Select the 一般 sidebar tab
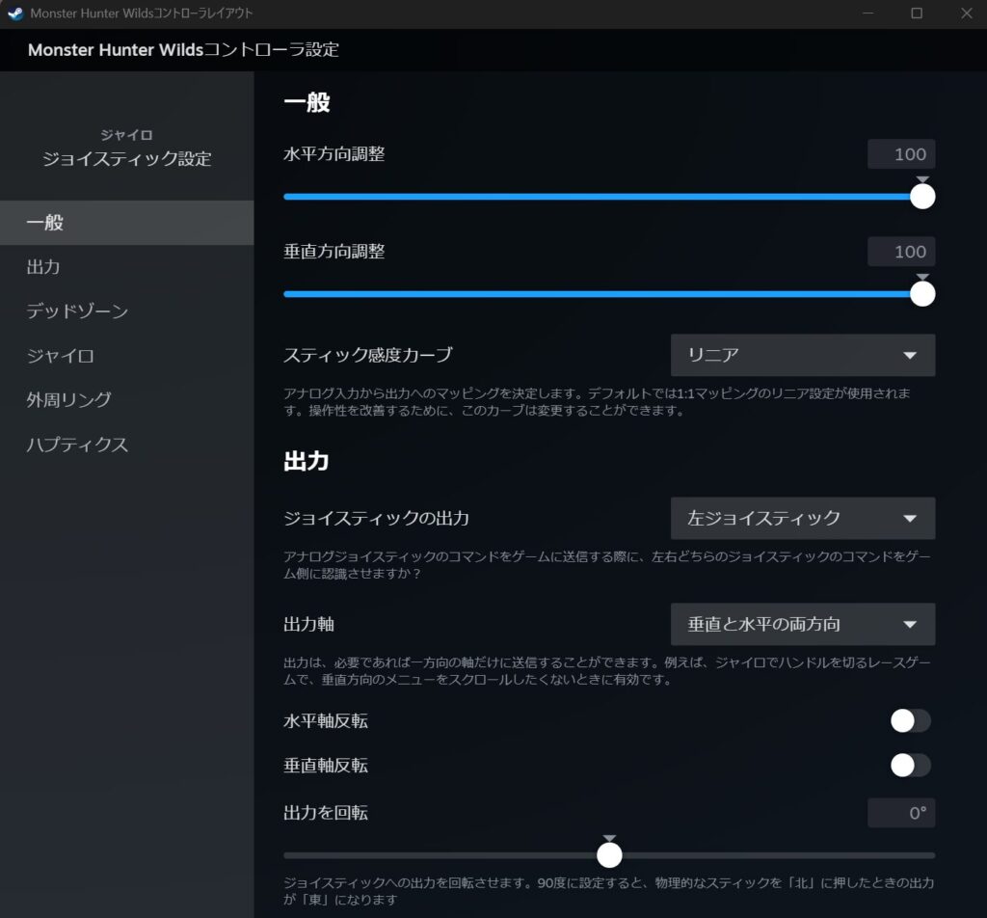 [x=126, y=223]
